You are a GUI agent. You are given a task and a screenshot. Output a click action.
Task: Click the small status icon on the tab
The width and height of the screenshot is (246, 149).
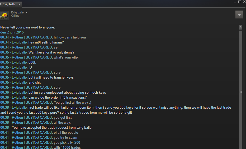[x=1, y=4]
